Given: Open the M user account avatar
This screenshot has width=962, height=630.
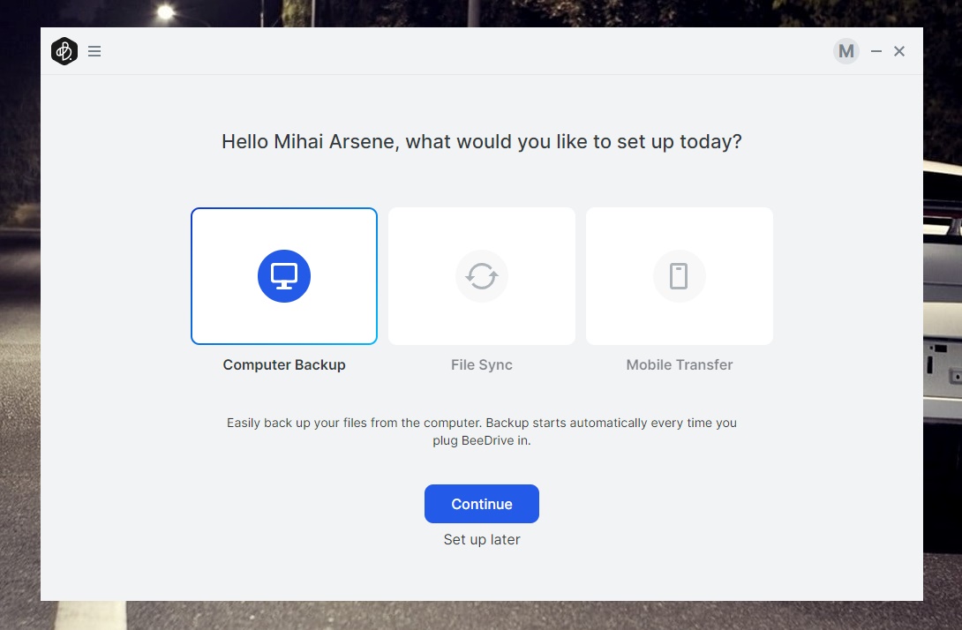Looking at the screenshot, I should (846, 51).
